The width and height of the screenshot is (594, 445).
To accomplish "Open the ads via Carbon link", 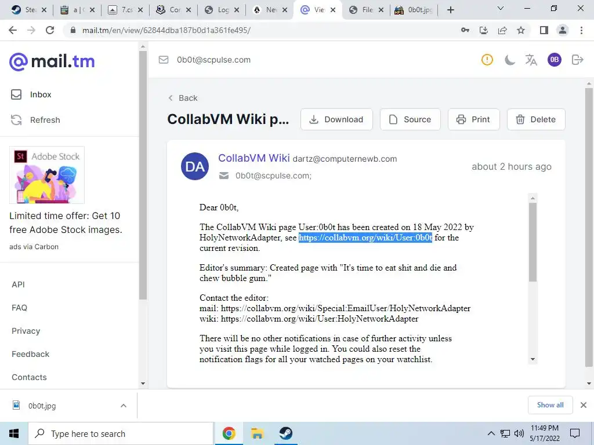I will [x=34, y=247].
